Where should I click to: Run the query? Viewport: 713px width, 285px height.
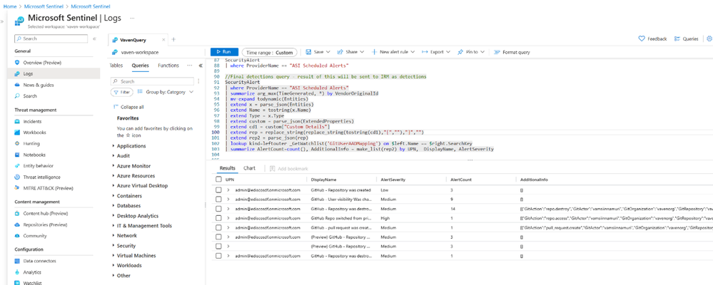(223, 52)
